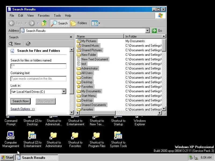Toggle the Search toolbar button
The width and height of the screenshot is (215, 161).
[59, 23]
